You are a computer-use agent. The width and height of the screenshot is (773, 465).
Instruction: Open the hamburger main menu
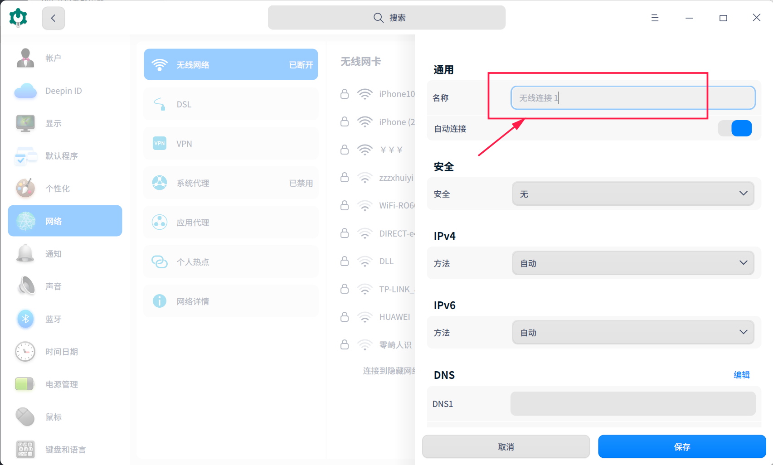click(x=655, y=18)
